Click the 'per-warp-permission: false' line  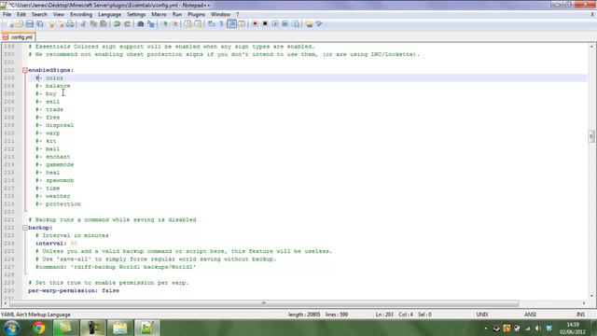(x=74, y=290)
